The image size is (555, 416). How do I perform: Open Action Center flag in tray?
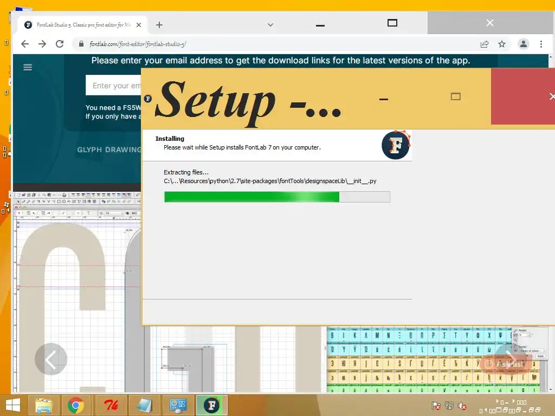(x=436, y=405)
